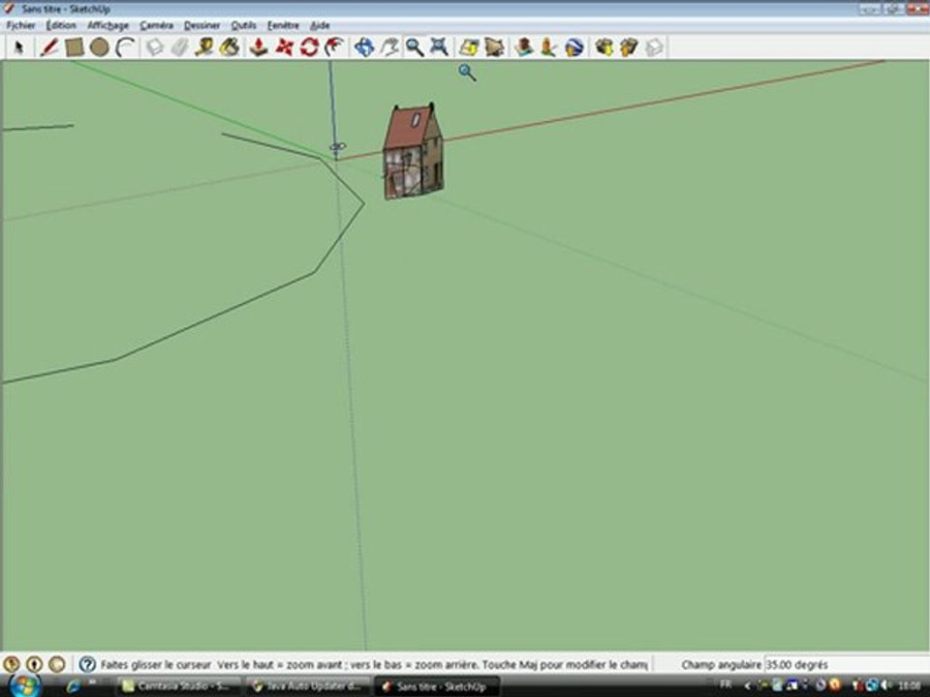
Task: Click Share Model toolbar icon
Action: coord(629,46)
